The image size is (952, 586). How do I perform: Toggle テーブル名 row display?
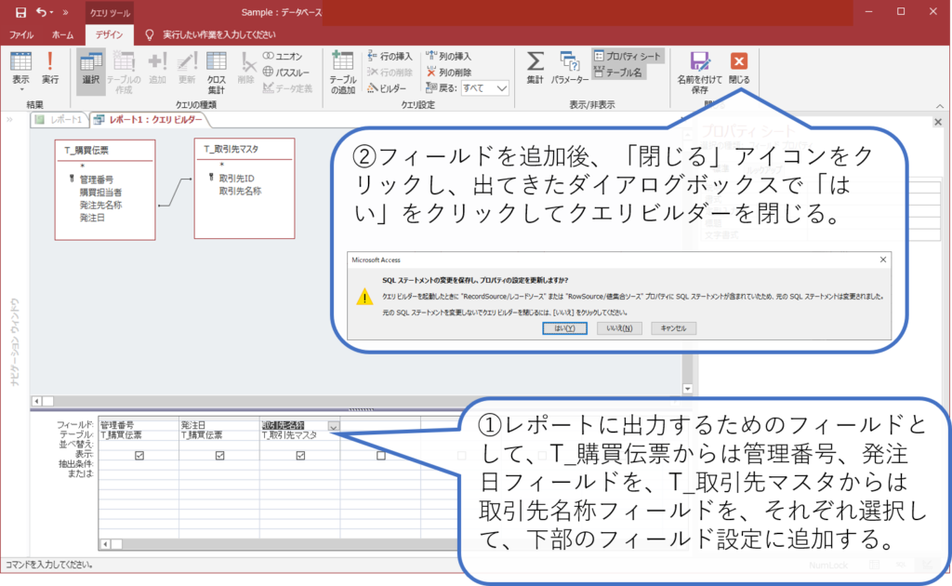point(618,73)
